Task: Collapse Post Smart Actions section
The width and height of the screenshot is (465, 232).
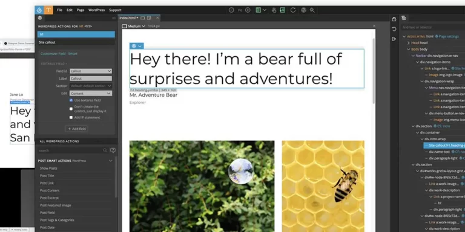Action: pyautogui.click(x=111, y=161)
